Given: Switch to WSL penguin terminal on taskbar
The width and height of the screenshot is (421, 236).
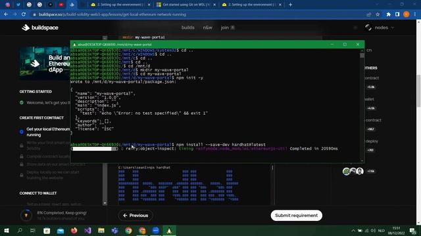Looking at the screenshot, I should click(x=169, y=231).
